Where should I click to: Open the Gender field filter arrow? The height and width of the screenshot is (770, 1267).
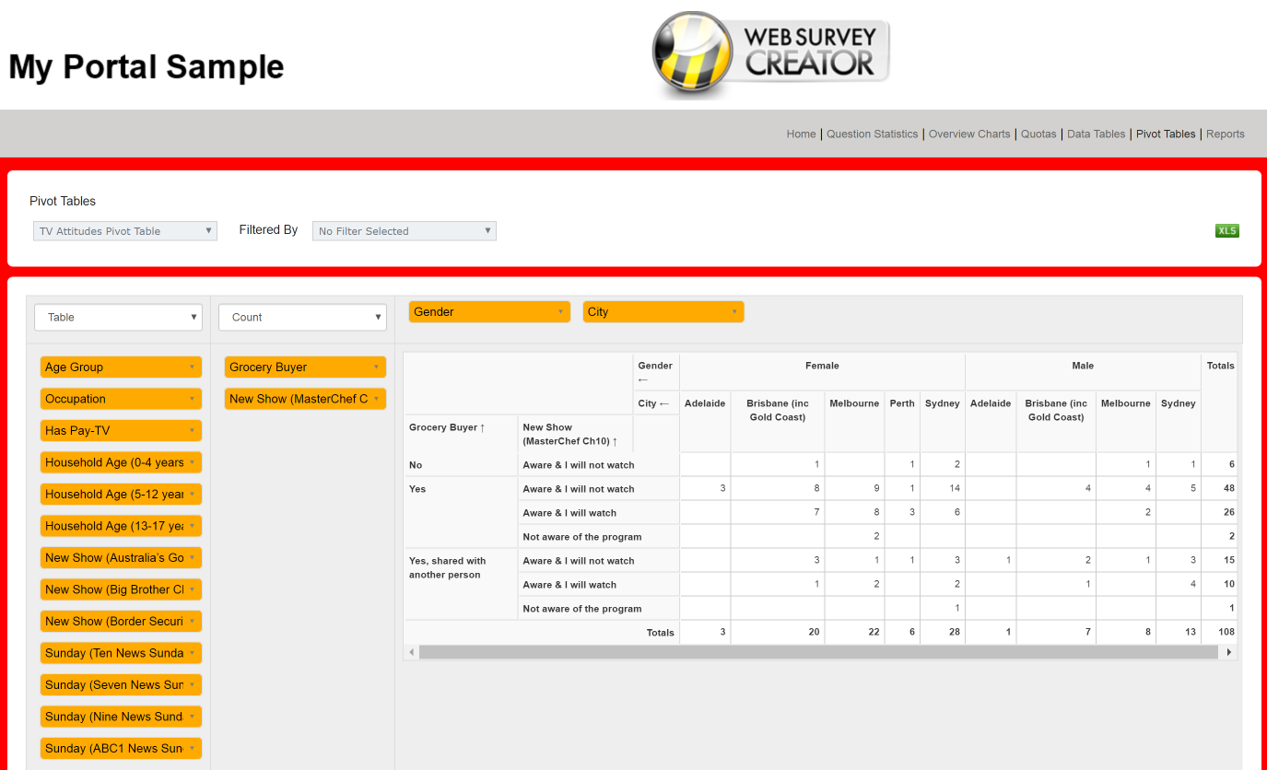tap(560, 312)
